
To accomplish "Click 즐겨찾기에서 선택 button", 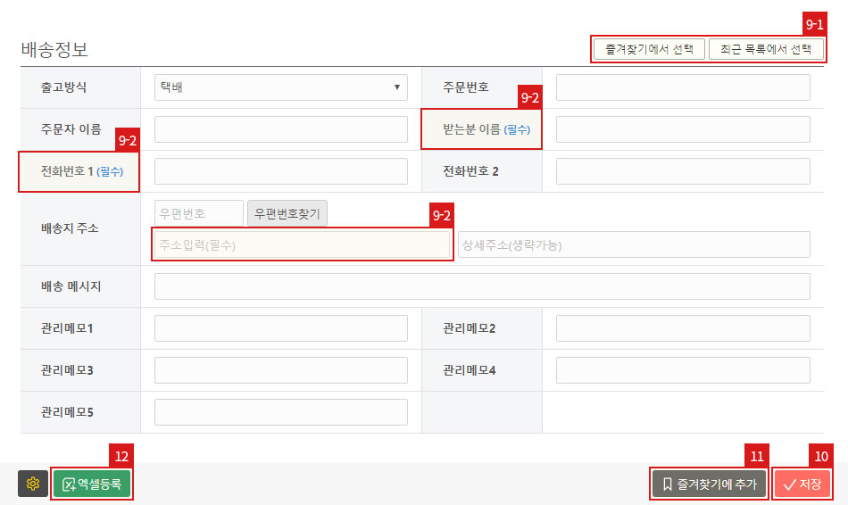I will [649, 48].
